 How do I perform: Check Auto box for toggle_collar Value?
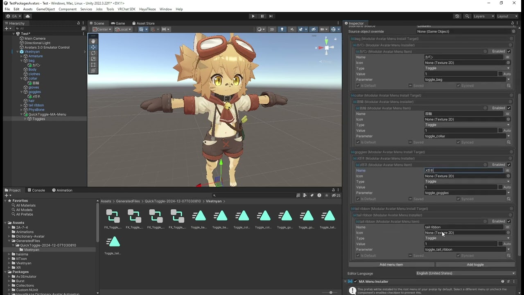[500, 130]
